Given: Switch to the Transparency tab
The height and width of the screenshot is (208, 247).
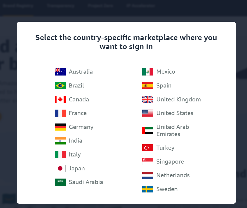Looking at the screenshot, I should click(x=60, y=6).
